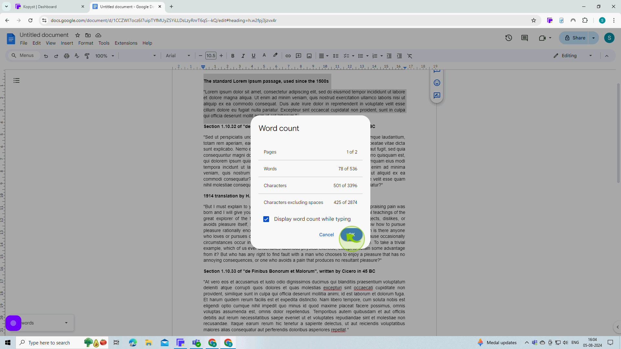Image resolution: width=621 pixels, height=349 pixels.
Task: Open the zoom 100% dropdown
Action: [x=105, y=56]
